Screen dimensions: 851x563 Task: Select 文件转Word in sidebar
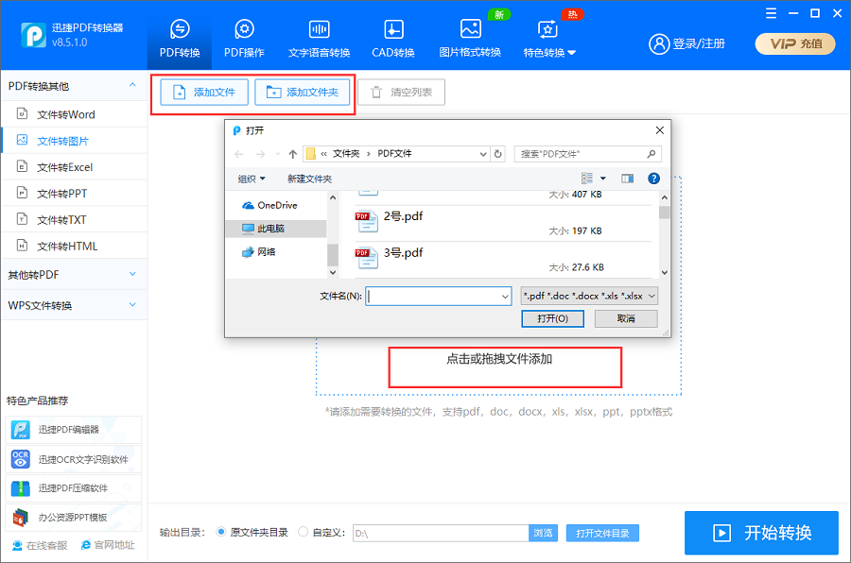tap(74, 114)
